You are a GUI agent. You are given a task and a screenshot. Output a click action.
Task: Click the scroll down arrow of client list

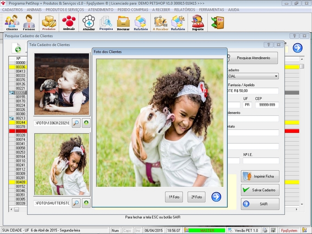302,204
